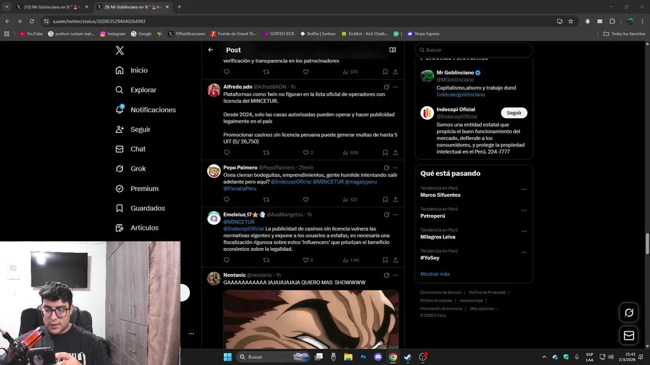The height and width of the screenshot is (365, 650).
Task: Open Chrome extensions puzzle icon
Action: (x=612, y=21)
